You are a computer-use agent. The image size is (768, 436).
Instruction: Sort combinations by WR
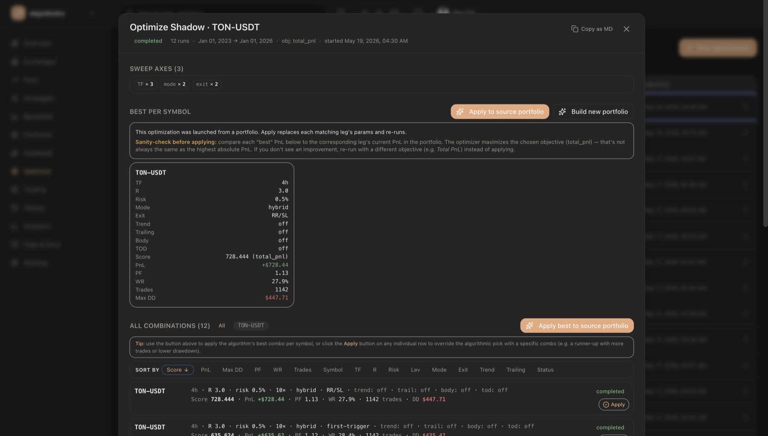(x=277, y=370)
